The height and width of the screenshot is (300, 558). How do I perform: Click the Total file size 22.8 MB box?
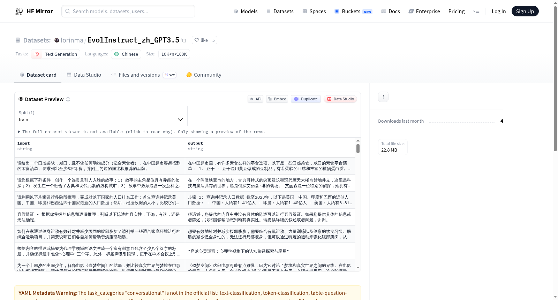point(393,147)
